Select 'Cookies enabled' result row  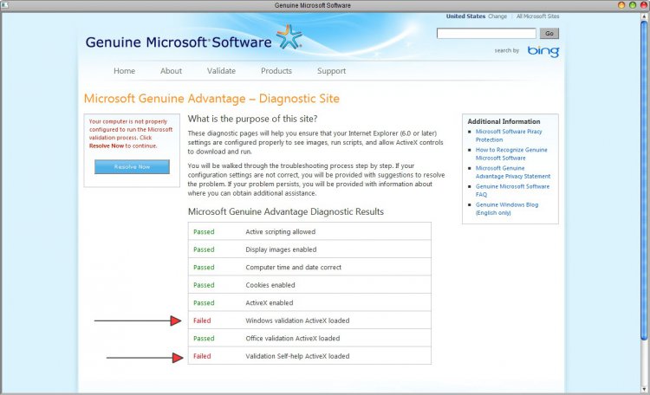[309, 285]
